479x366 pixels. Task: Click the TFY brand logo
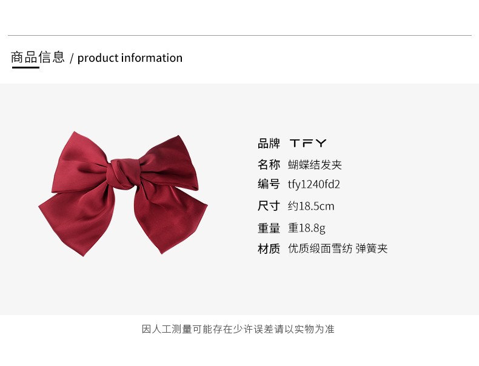[x=308, y=143]
